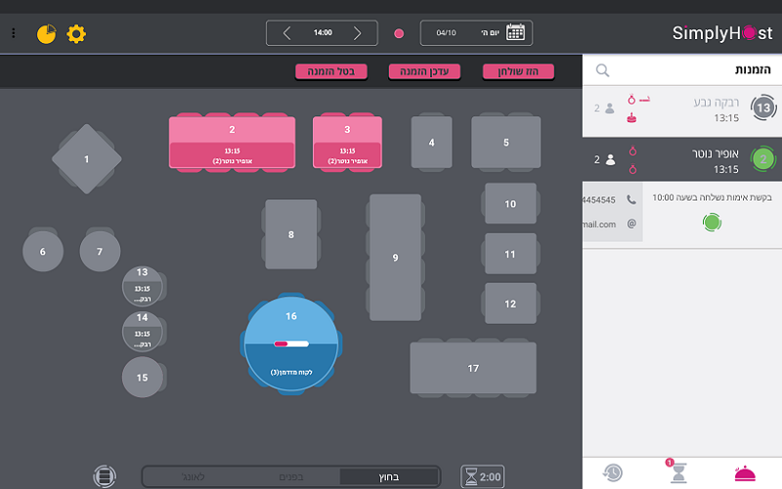Select the רבקה גבע reservation row

pos(682,111)
